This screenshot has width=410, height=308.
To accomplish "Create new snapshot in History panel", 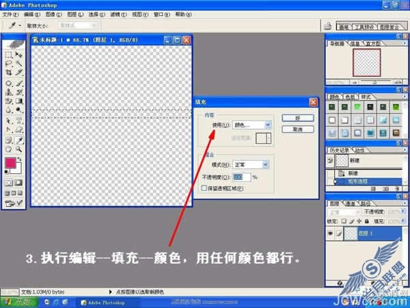I will [x=385, y=189].
